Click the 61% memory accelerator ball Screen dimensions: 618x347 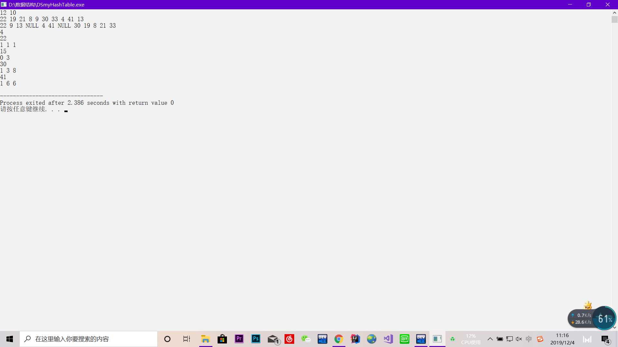coord(604,318)
